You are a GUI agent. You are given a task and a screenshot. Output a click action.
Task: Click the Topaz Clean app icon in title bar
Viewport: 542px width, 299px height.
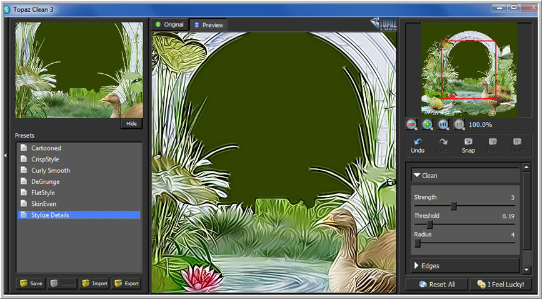click(7, 9)
